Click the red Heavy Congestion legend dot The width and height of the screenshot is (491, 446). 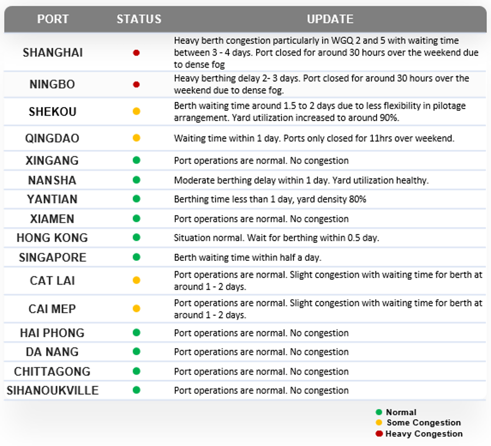379,434
